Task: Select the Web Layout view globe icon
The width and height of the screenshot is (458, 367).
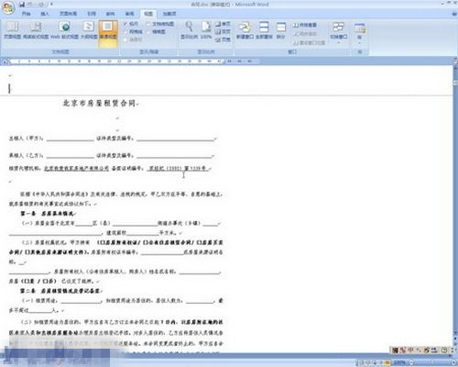Action: (64, 30)
